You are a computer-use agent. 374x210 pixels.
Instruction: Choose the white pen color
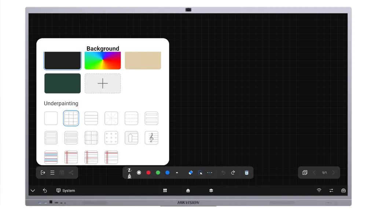[x=139, y=173]
